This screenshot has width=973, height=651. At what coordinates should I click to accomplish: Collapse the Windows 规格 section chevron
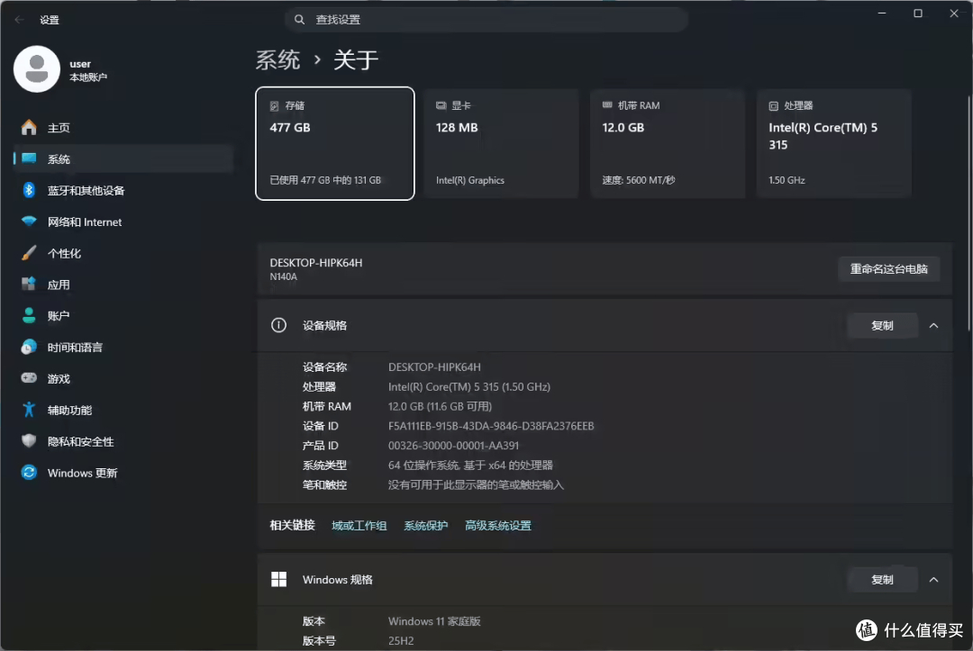click(933, 580)
